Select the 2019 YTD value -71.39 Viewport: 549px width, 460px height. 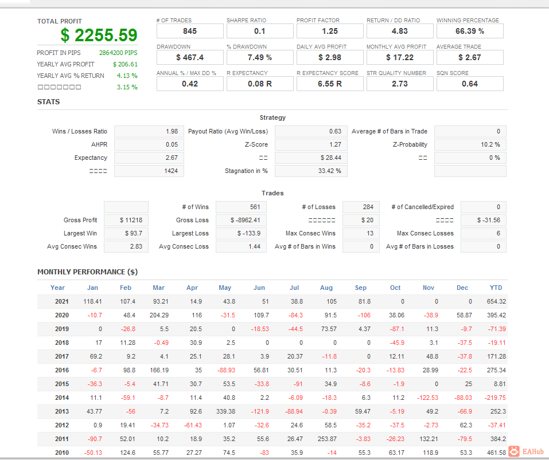pos(497,329)
